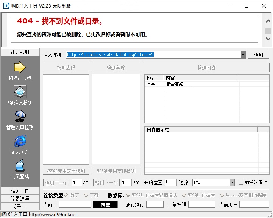
Task: Open the 关于 sidebar section
Action: click(20, 207)
